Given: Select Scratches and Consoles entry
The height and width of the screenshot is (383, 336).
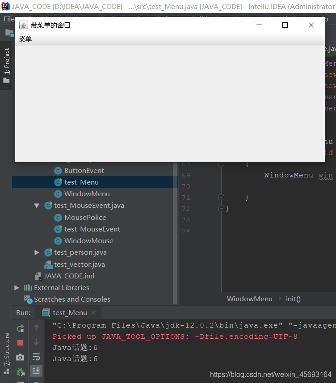Looking at the screenshot, I should click(x=72, y=299).
